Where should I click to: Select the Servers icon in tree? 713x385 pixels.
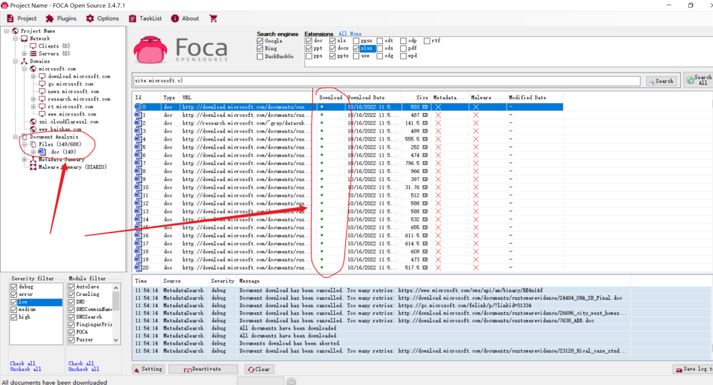(x=33, y=53)
